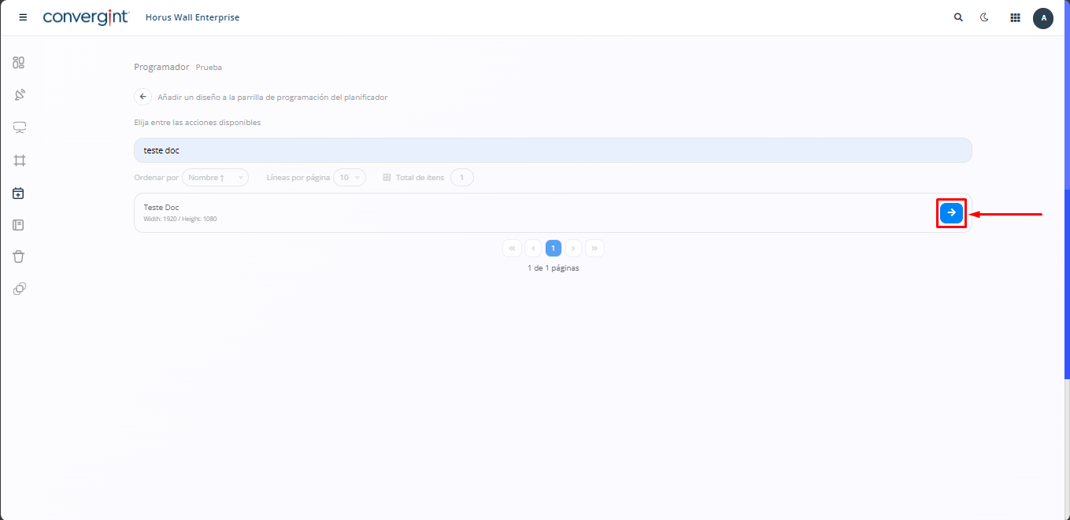
Task: Open the satellite antenna sidebar icon
Action: [19, 95]
